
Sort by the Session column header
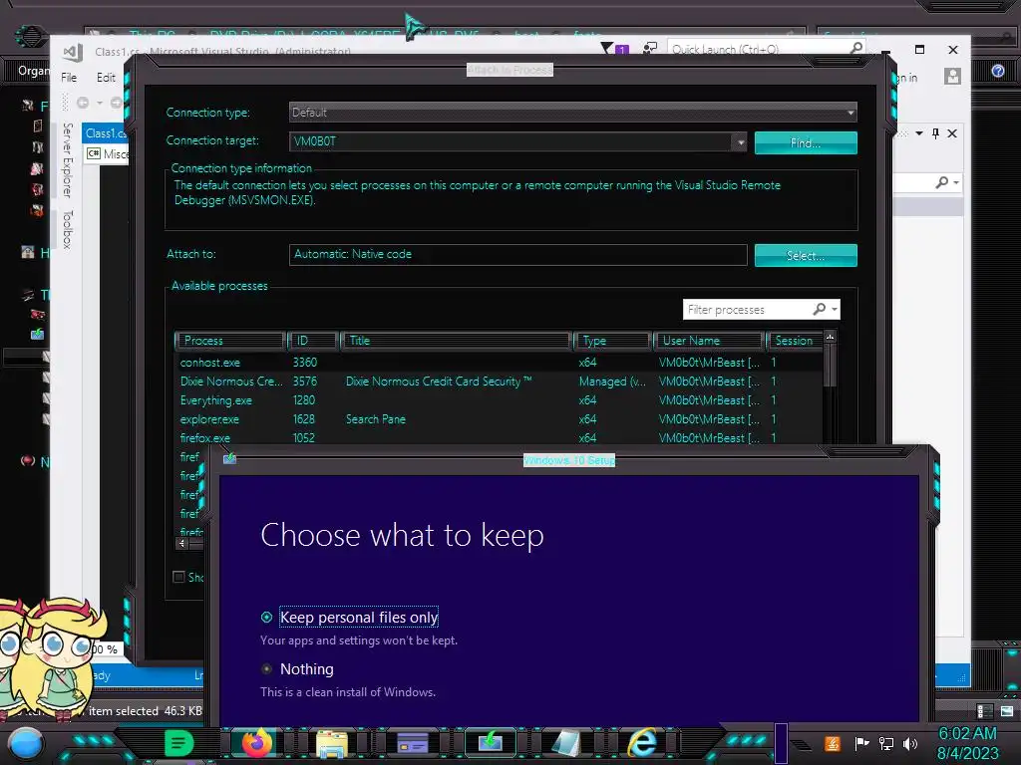pyautogui.click(x=795, y=341)
